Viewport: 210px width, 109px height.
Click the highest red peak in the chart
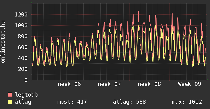coord(138,11)
